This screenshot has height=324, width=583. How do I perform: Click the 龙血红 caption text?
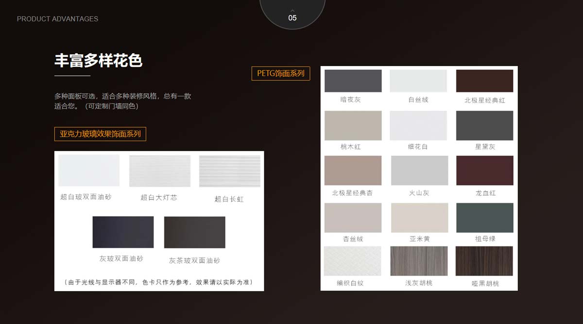tap(485, 193)
